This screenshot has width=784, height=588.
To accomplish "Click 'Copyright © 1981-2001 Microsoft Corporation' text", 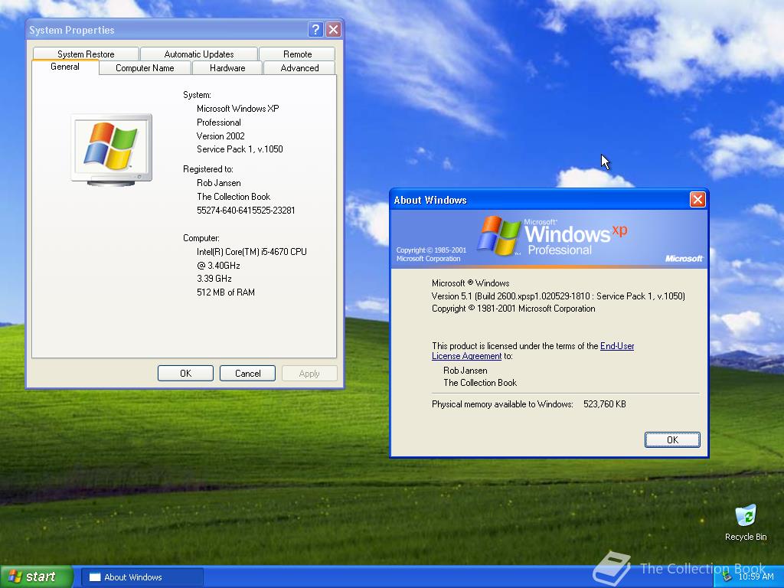I will [514, 309].
